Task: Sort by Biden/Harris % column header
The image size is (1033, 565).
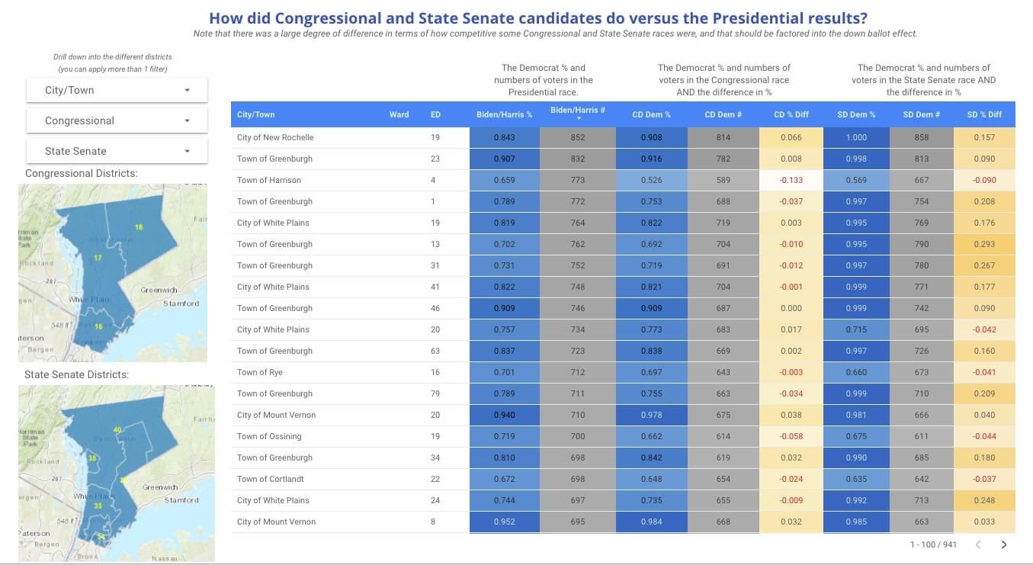Action: [x=504, y=114]
